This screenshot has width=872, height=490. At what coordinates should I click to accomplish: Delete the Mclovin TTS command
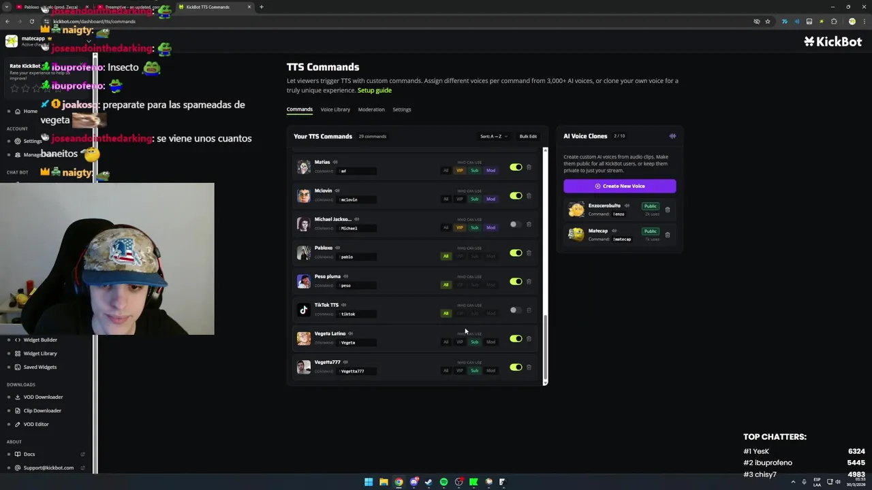pyautogui.click(x=529, y=196)
